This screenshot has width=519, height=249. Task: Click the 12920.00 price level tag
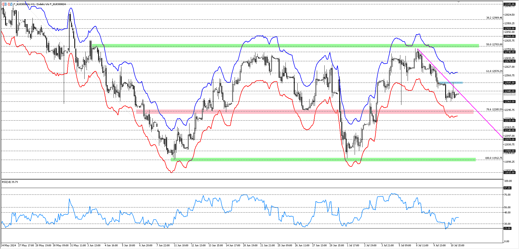point(510,28)
